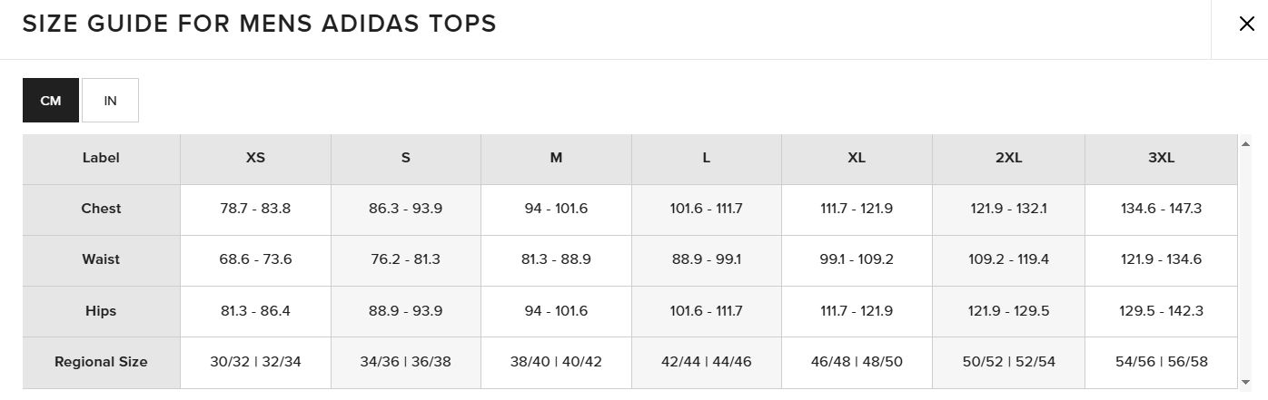
Task: Select the XL column header
Action: point(857,158)
